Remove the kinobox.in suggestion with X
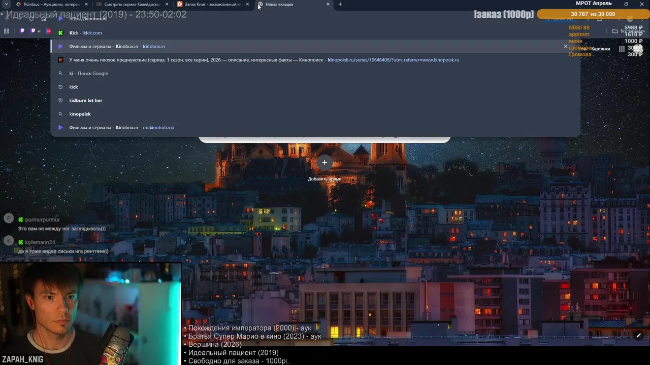The image size is (650, 365). coord(566,46)
